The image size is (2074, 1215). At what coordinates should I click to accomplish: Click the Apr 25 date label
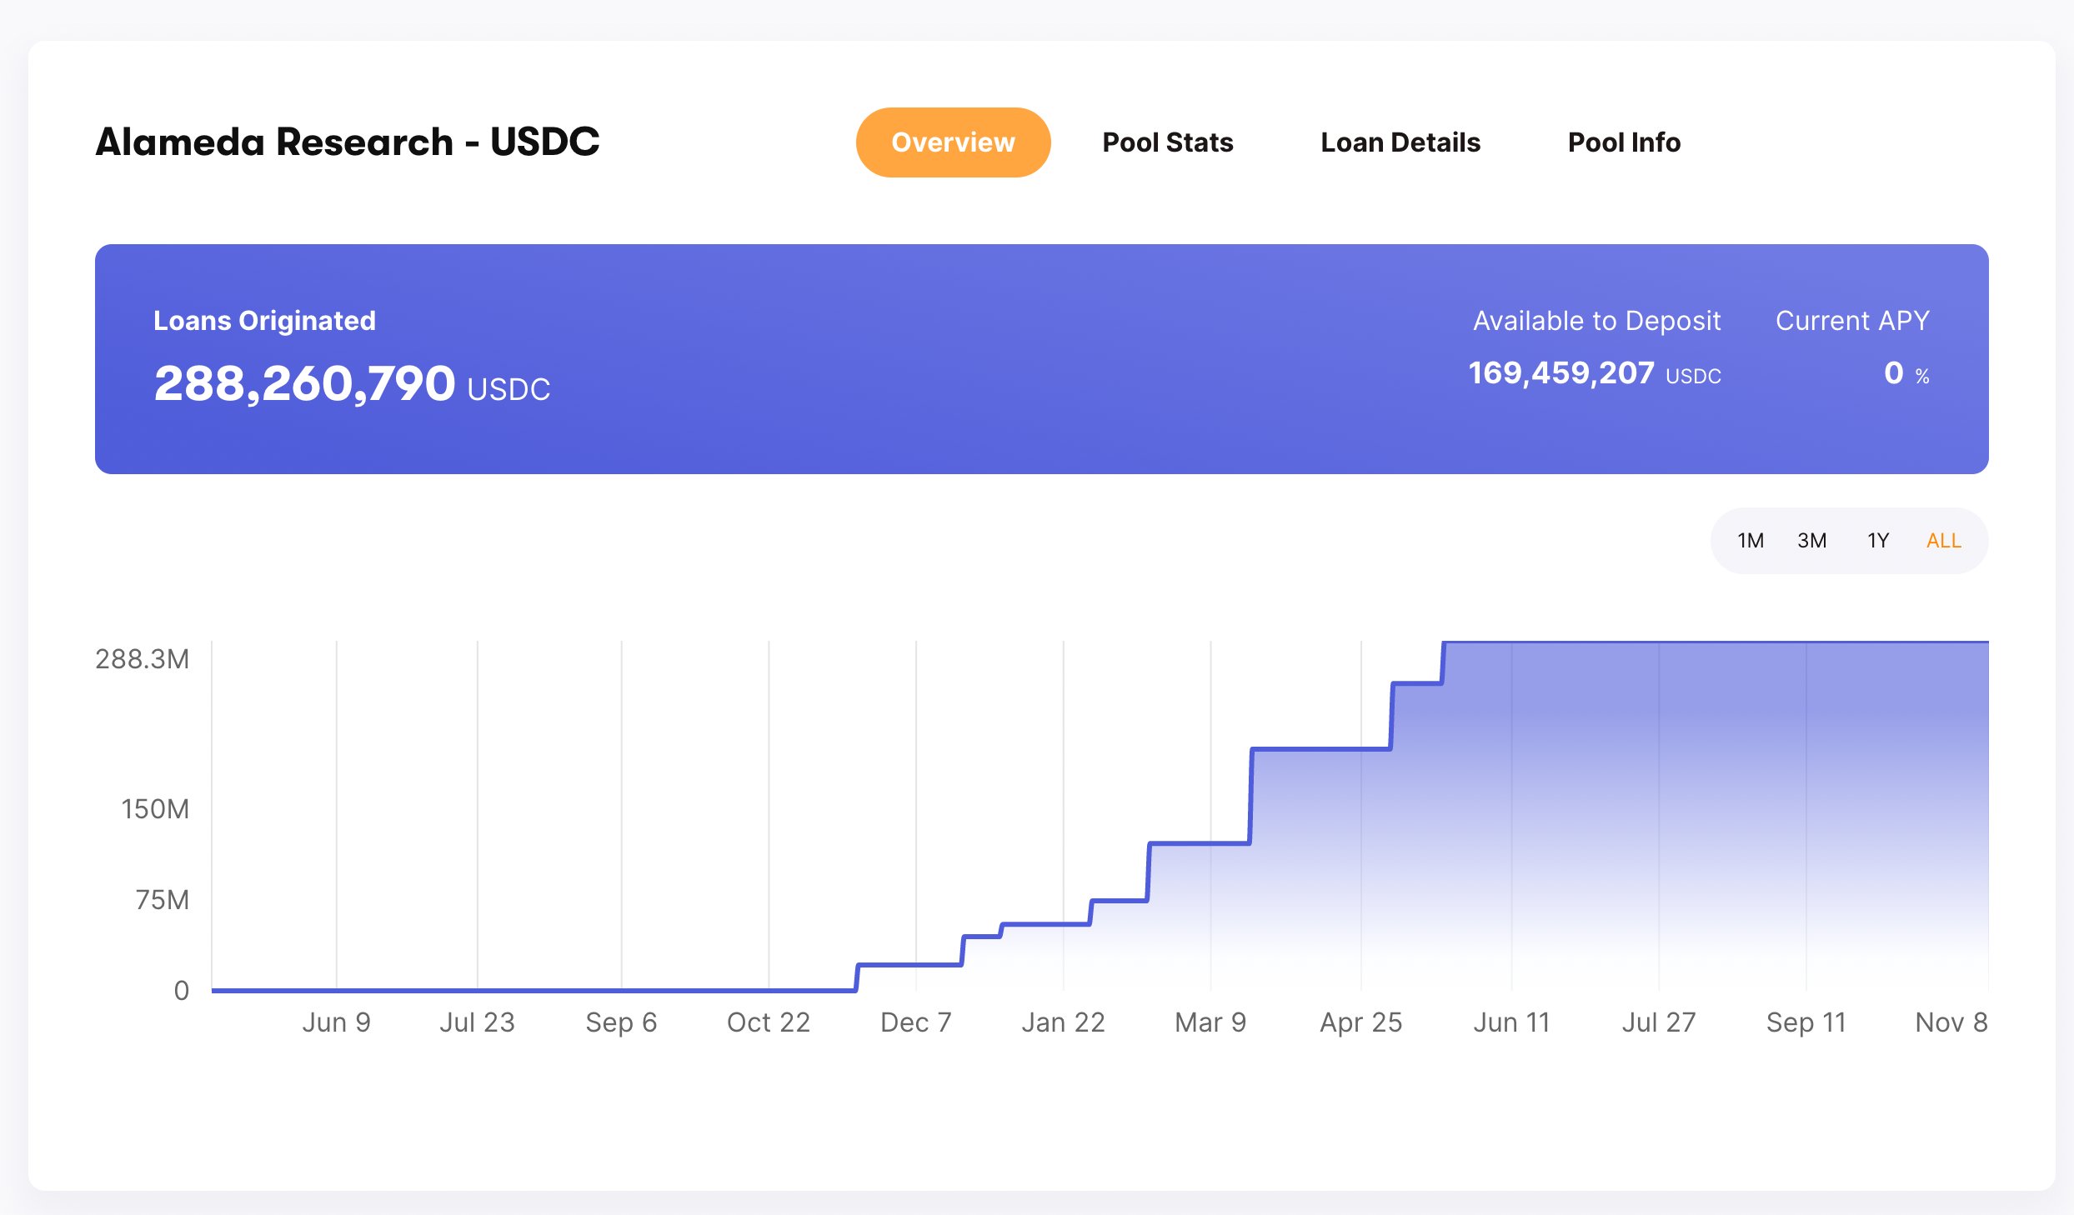[x=1360, y=1022]
